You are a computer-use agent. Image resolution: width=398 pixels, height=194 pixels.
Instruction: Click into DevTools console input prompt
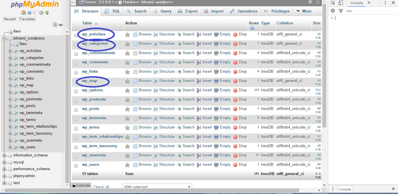(364, 18)
